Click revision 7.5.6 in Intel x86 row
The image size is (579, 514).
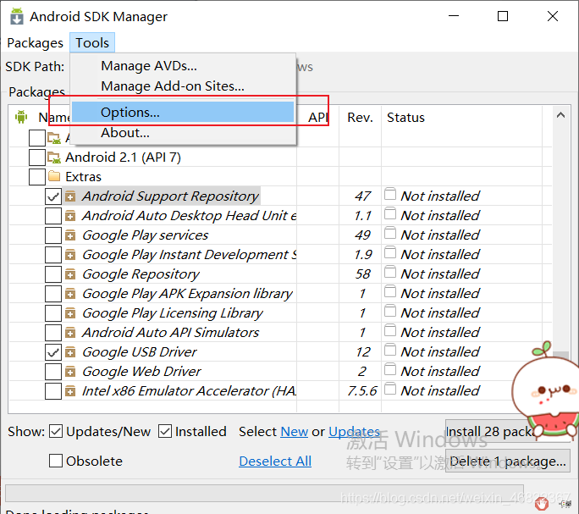[362, 391]
